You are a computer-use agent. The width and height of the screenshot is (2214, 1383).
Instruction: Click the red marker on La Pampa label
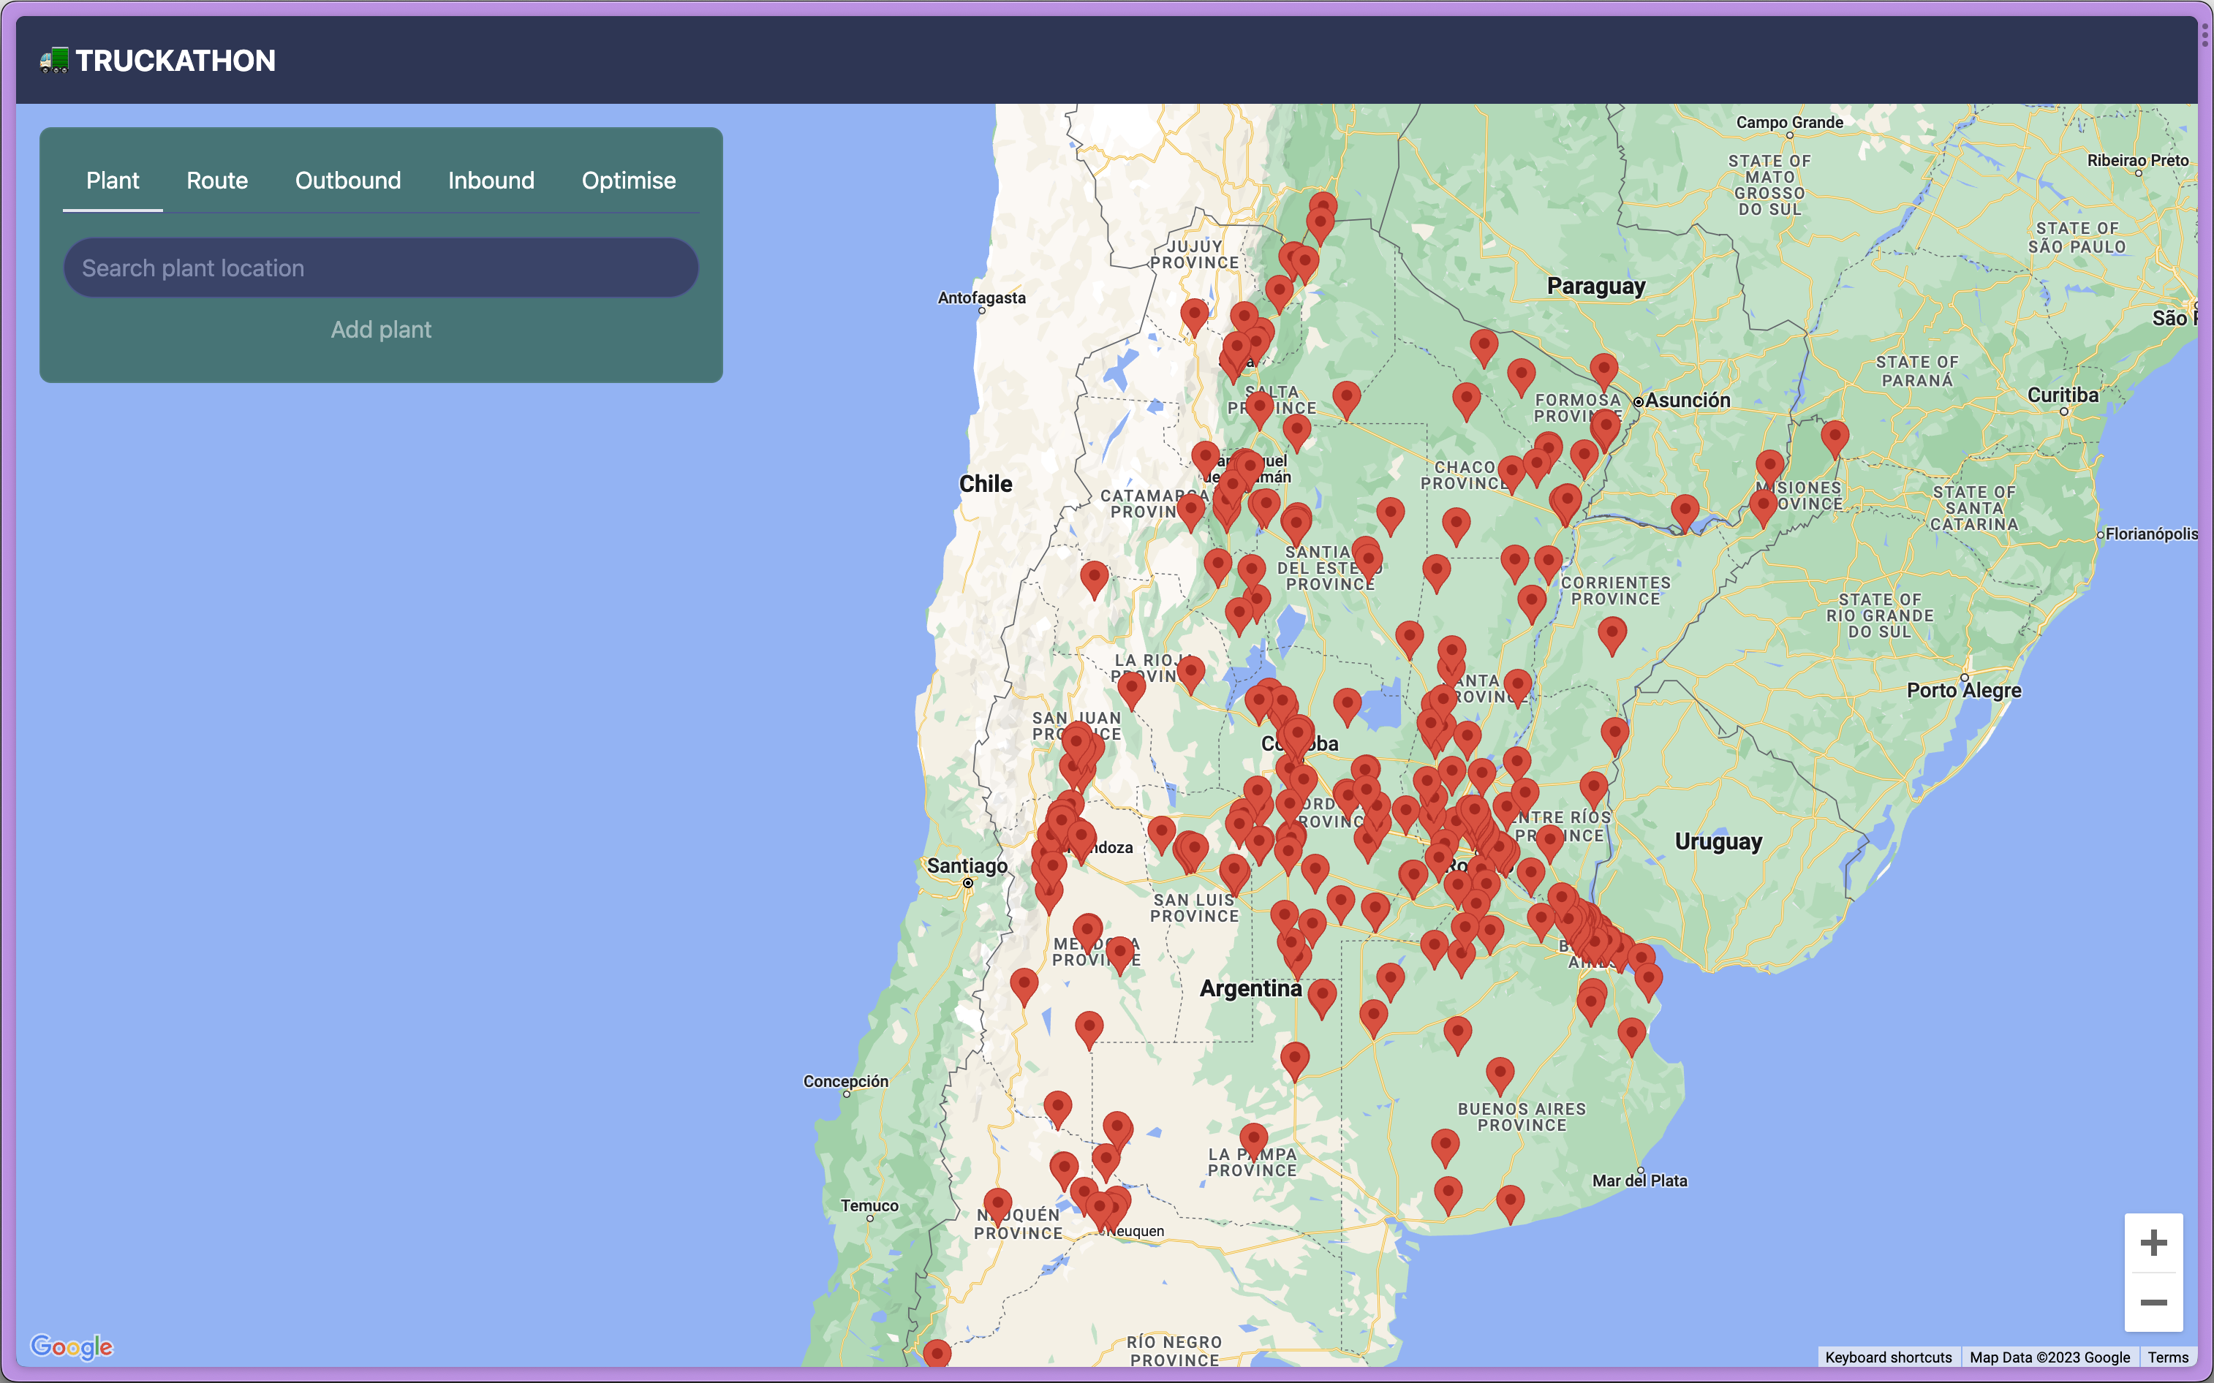pyautogui.click(x=1253, y=1139)
